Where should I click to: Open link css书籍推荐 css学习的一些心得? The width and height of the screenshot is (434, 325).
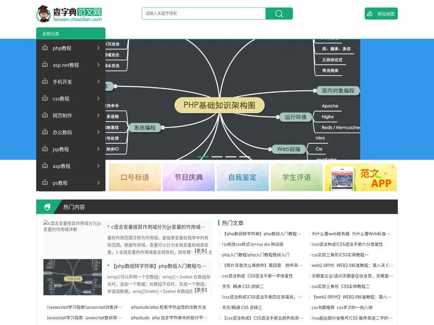(342, 308)
